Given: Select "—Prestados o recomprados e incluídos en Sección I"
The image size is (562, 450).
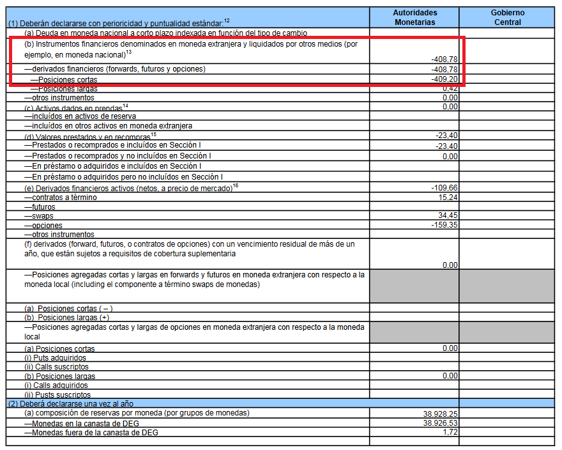Looking at the screenshot, I should click(x=112, y=145).
